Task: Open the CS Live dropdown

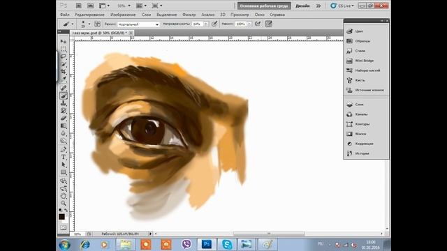Action: [342, 6]
